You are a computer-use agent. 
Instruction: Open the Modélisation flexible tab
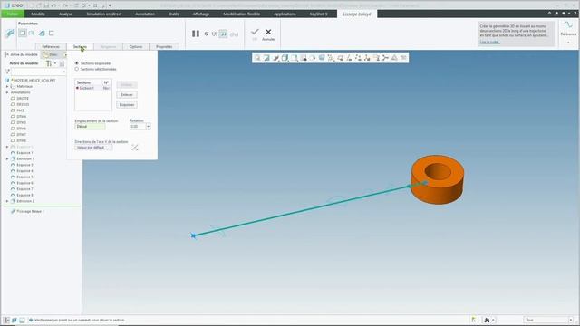coord(242,14)
